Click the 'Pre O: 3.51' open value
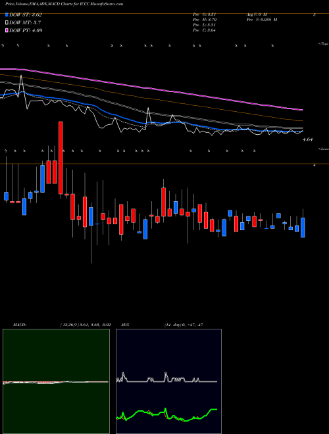The width and height of the screenshot is (329, 434). pos(205,14)
